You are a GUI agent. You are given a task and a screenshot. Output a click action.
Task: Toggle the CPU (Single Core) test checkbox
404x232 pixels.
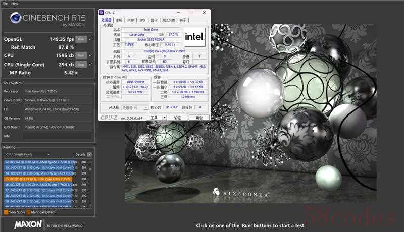coord(90,64)
